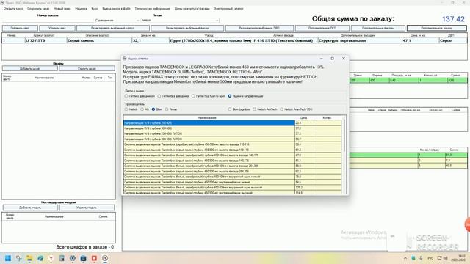The image size is (470, 264).
Task: Open 'Открыть заказ' menu item
Action: [13, 9]
